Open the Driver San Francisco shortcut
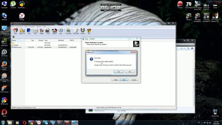 tap(206, 6)
